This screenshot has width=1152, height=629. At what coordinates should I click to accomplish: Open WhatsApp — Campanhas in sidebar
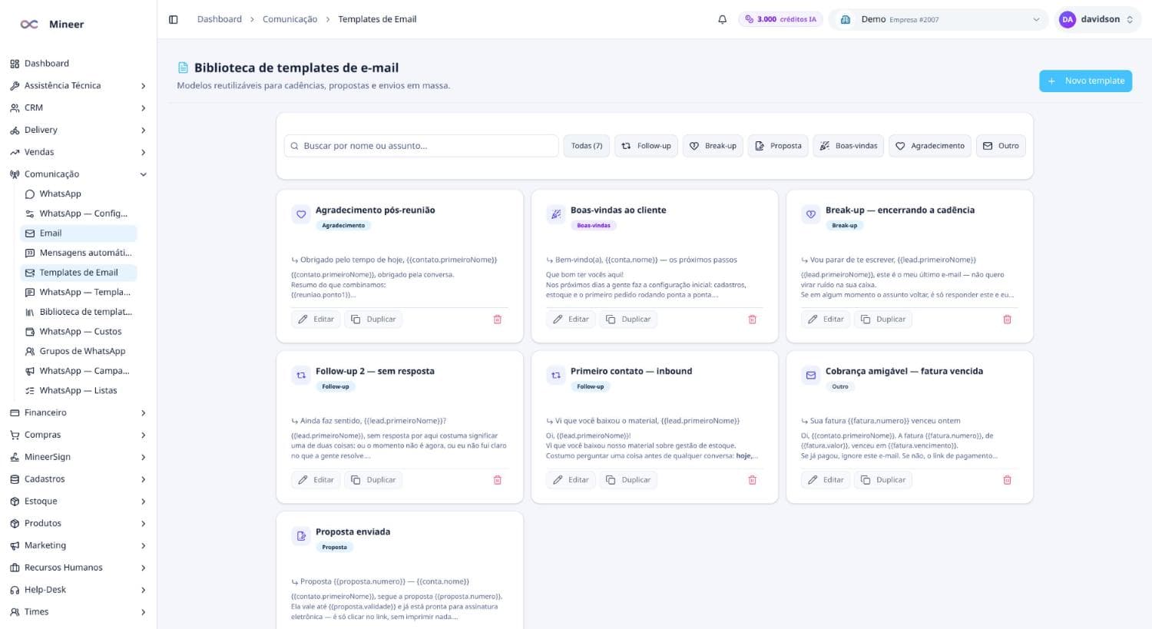click(x=78, y=371)
